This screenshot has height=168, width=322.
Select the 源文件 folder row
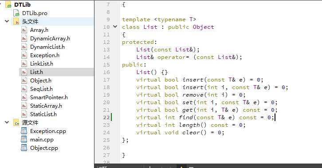[30, 123]
